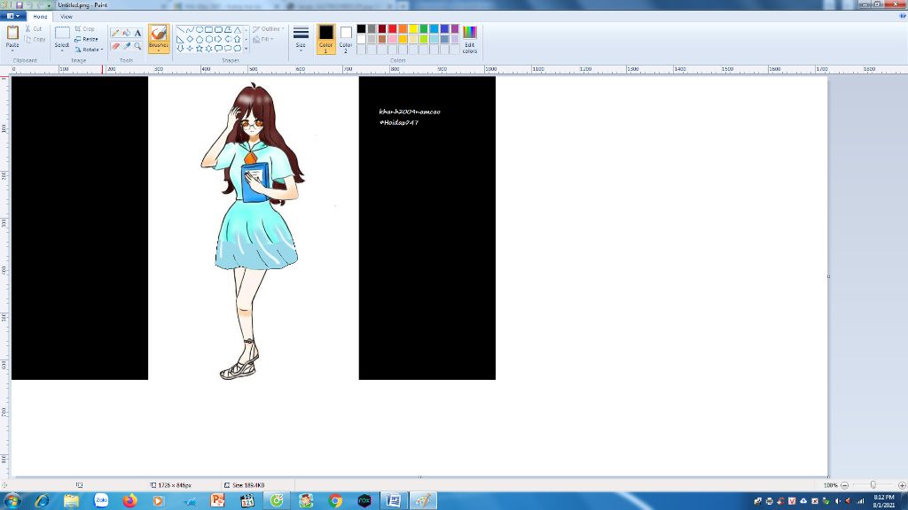908x510 pixels.
Task: Click Cut in Clipboard group
Action: click(34, 28)
